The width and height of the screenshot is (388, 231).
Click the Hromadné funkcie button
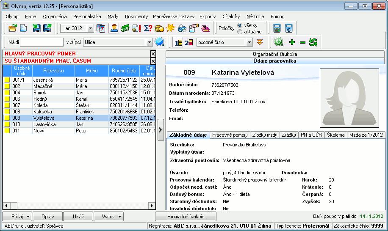point(186,217)
